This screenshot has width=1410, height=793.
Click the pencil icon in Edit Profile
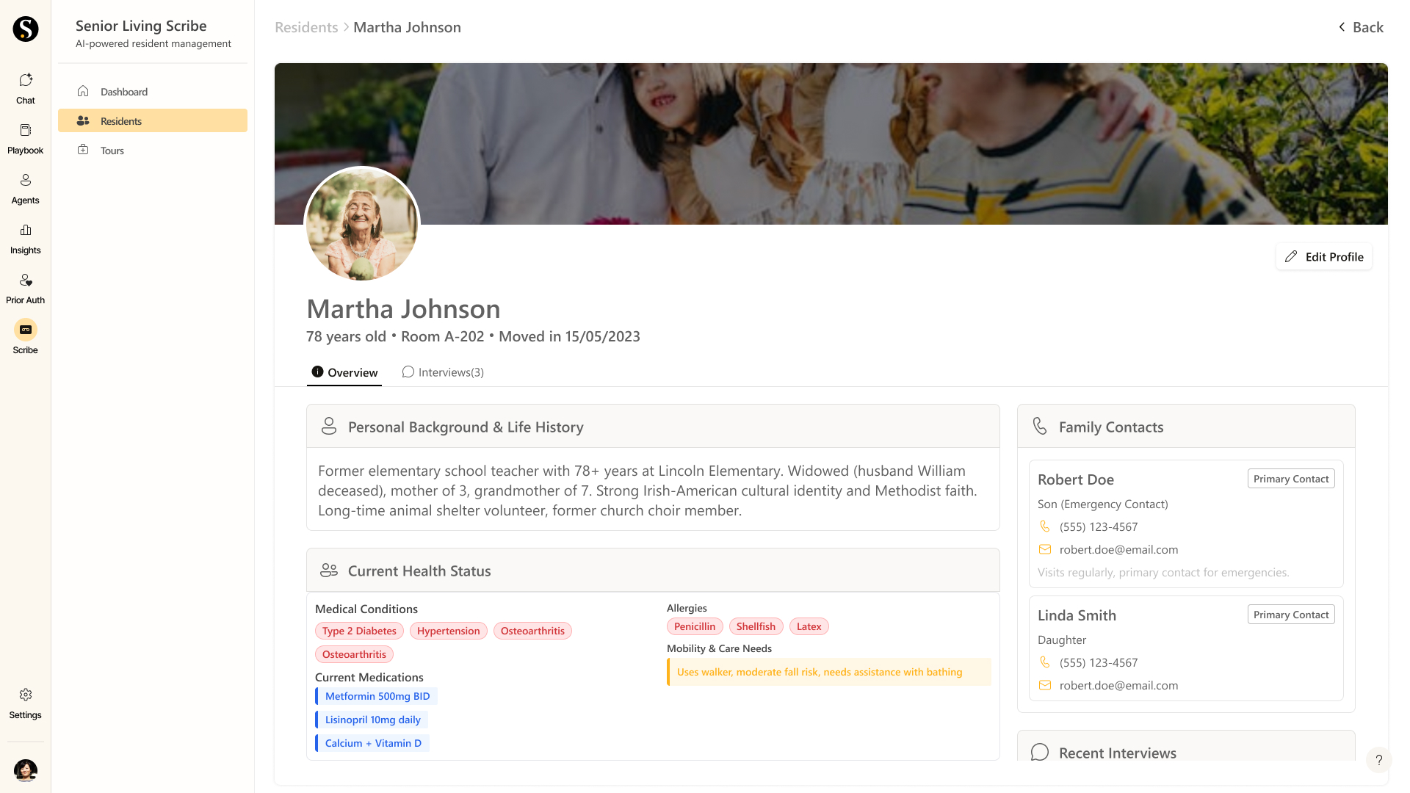pyautogui.click(x=1290, y=256)
